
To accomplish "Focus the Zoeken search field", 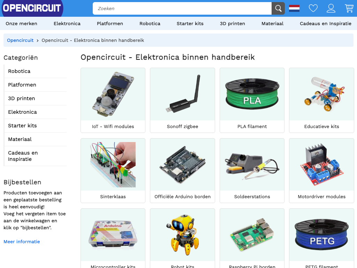I will [x=182, y=8].
